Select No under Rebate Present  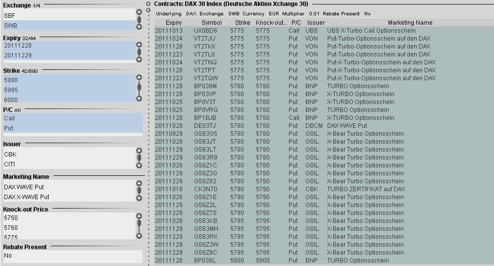[73, 255]
